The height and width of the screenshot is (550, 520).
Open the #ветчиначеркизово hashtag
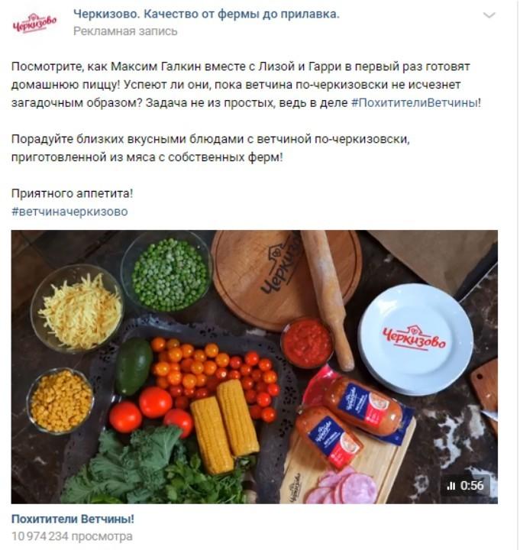[69, 212]
